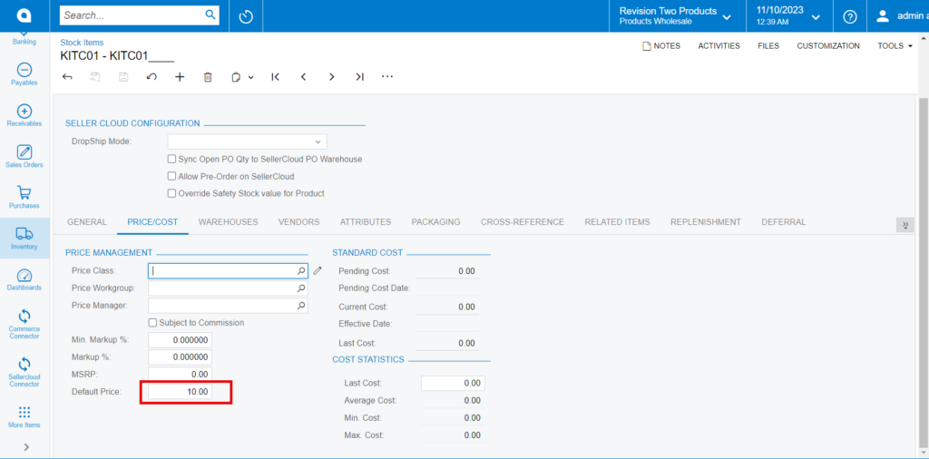Open the Activities panel
Viewport: 929px width, 459px height.
click(x=719, y=45)
